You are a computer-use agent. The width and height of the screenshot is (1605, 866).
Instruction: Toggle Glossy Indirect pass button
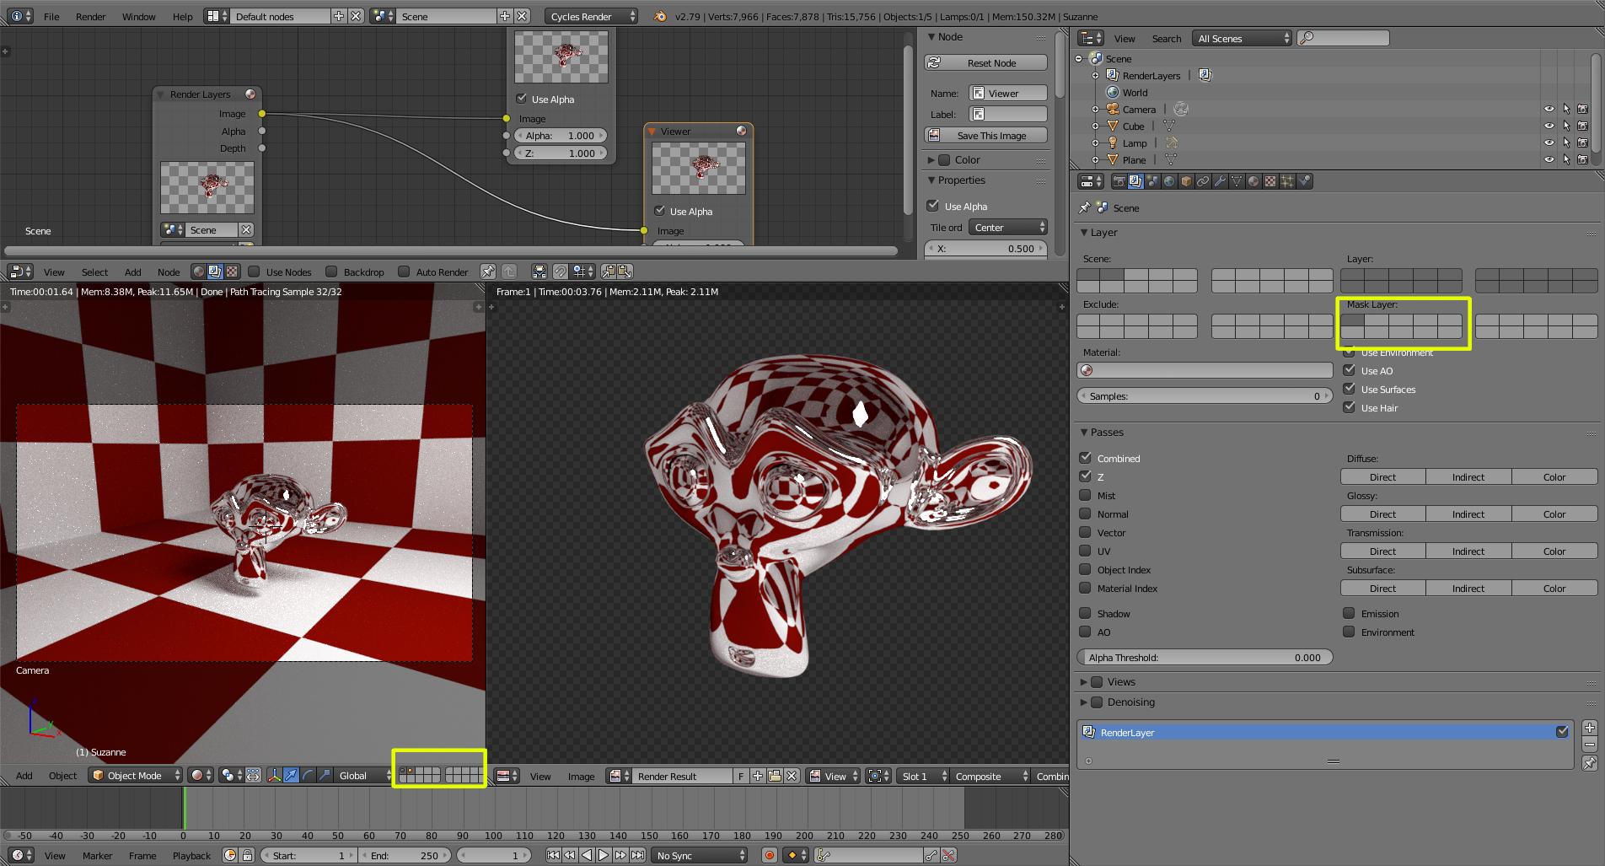coord(1468,514)
